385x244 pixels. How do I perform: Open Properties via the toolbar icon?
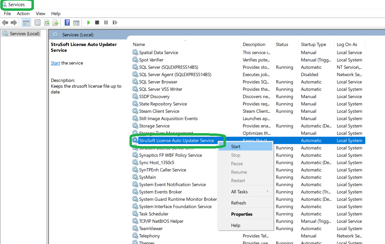point(38,23)
